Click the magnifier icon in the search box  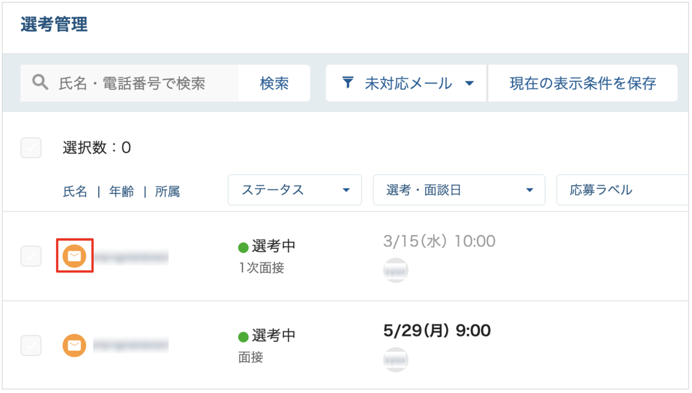(40, 82)
